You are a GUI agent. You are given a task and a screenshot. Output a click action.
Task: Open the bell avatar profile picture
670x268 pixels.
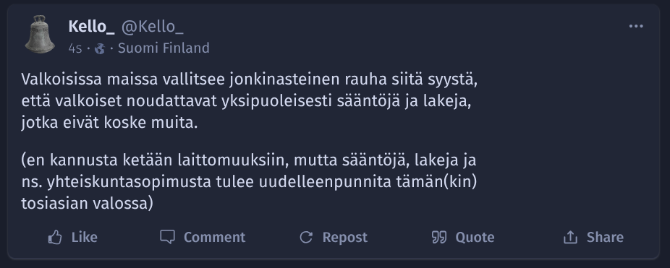point(41,34)
